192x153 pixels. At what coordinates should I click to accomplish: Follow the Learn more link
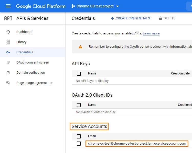coord(151,33)
